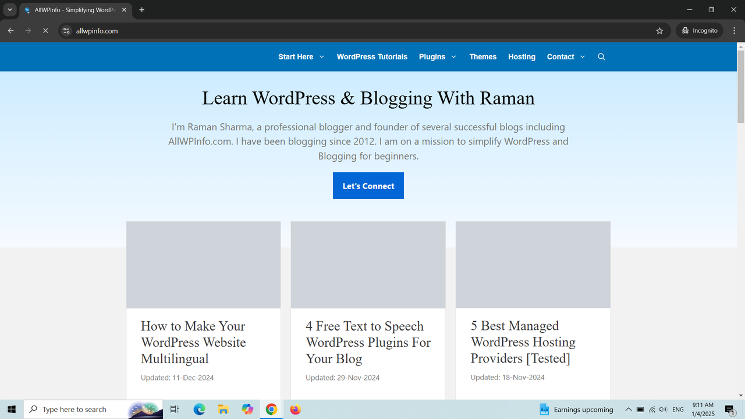
Task: Open the Copilot taskbar icon
Action: [x=247, y=410]
